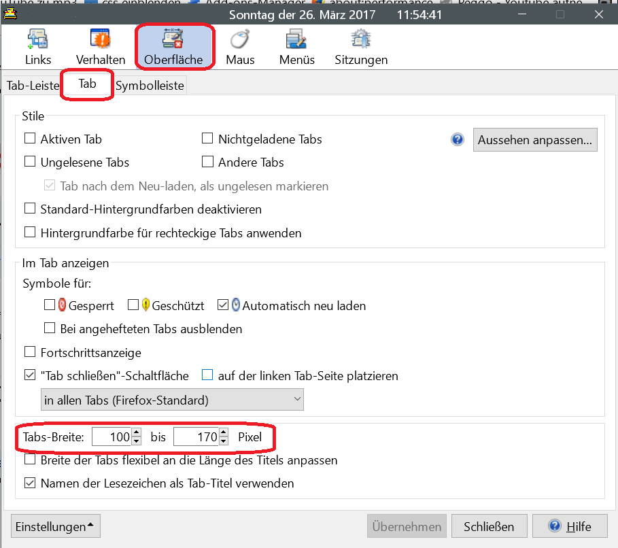Click the yellow Geschützt shield symbol icon

click(x=145, y=305)
